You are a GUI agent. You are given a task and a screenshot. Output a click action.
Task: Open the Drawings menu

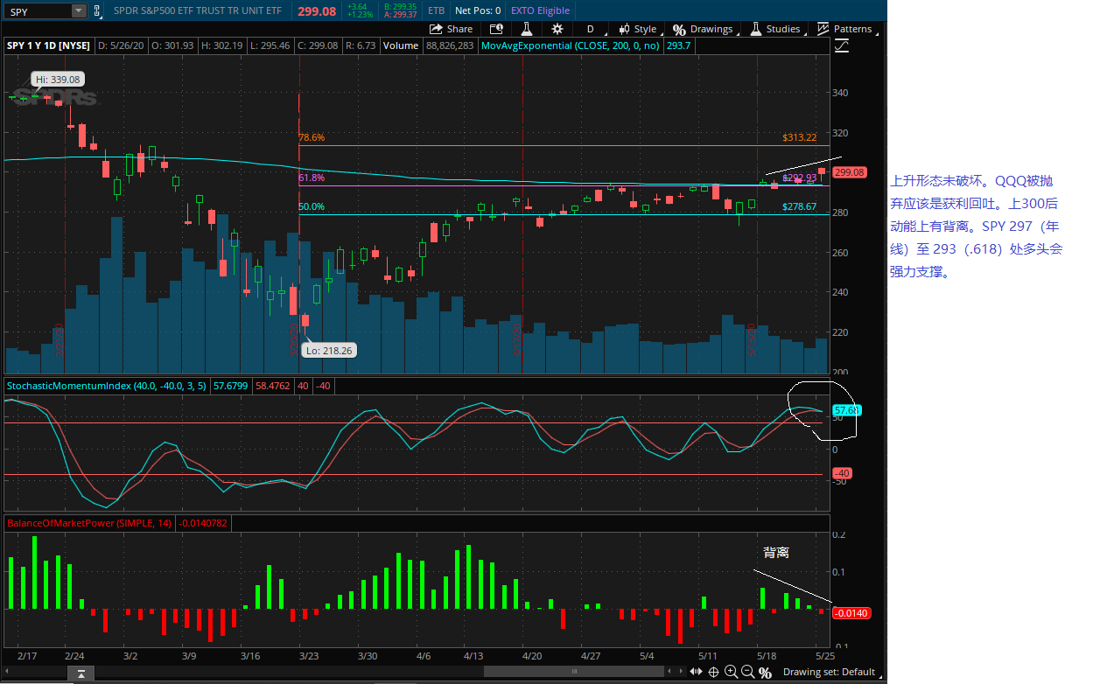click(x=703, y=29)
